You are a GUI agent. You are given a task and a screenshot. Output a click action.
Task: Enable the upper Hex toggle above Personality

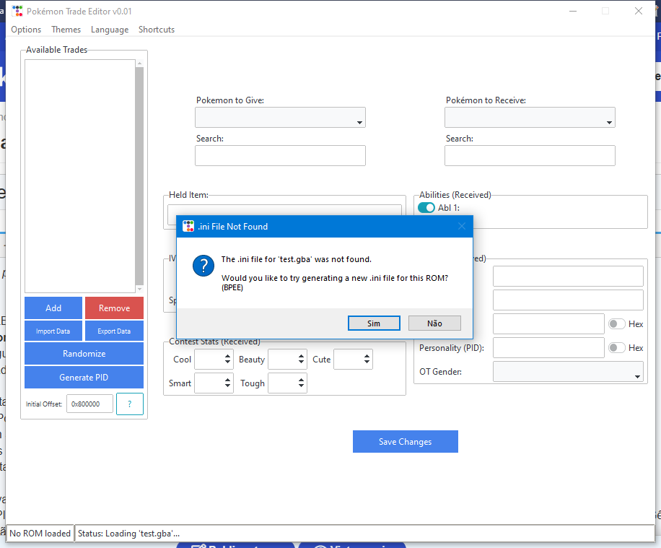click(x=617, y=324)
